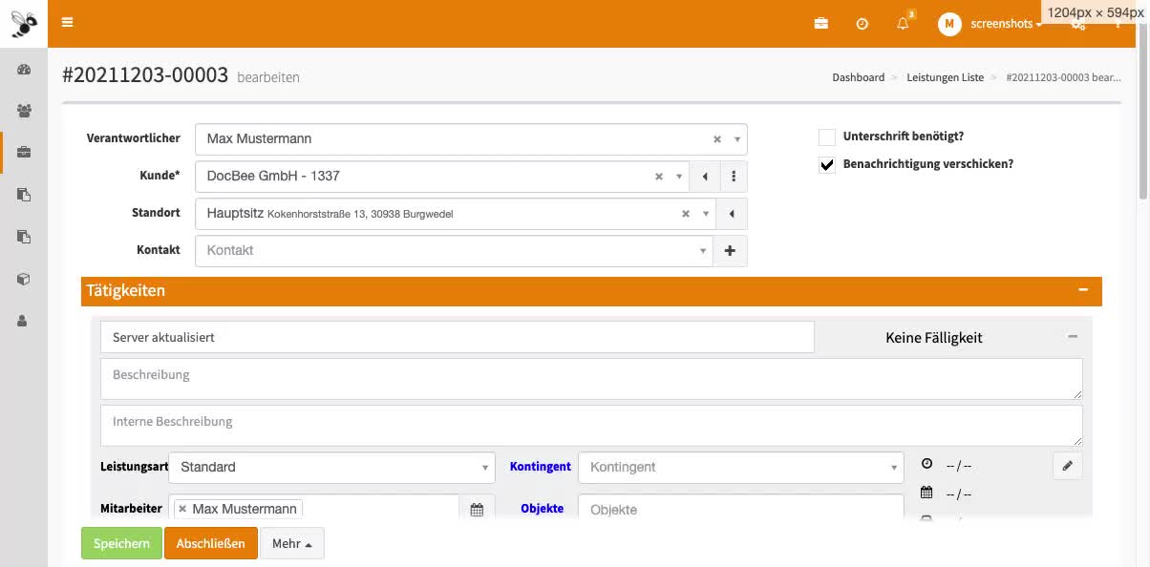Go to Leistungen Liste breadcrumb
Image resolution: width=1150 pixels, height=567 pixels.
pos(945,77)
